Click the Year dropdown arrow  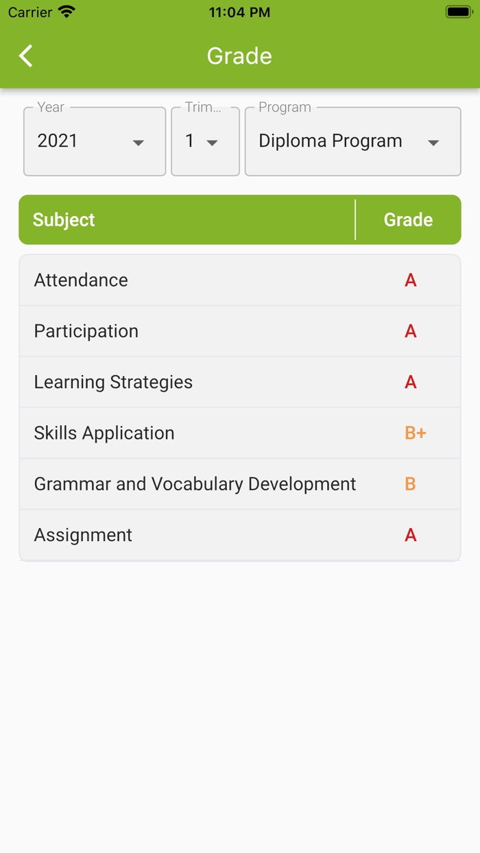[x=139, y=143]
